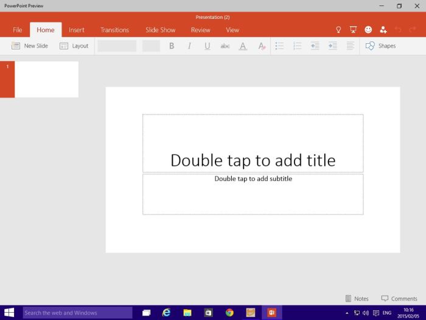Screen dimensions: 426x320
Task: Open the Layout dropdown
Action: point(74,46)
